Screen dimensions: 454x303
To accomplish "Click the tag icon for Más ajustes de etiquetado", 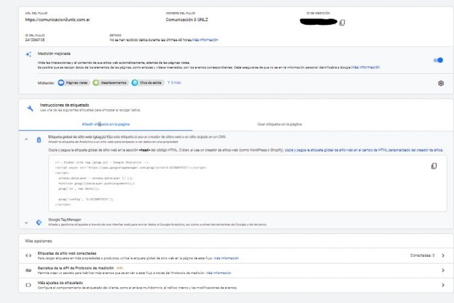I will click(28, 285).
